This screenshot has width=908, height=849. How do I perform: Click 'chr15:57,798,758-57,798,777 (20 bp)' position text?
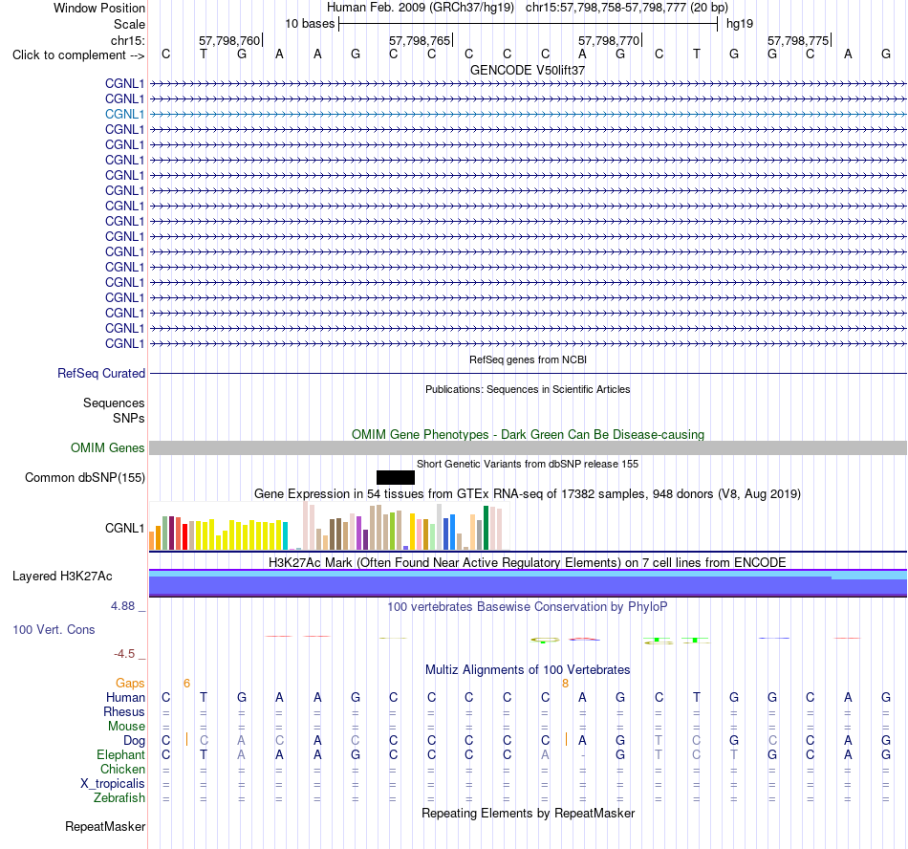pyautogui.click(x=627, y=8)
